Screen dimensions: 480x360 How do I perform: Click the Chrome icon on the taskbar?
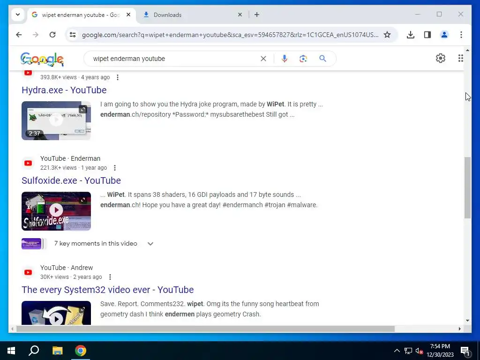click(81, 351)
